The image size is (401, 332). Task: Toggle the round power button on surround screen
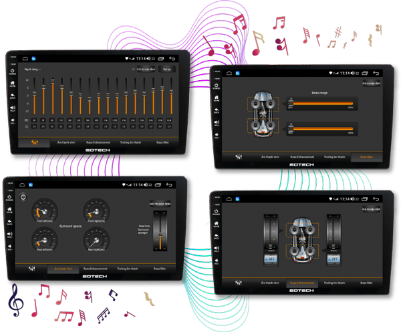23,197
